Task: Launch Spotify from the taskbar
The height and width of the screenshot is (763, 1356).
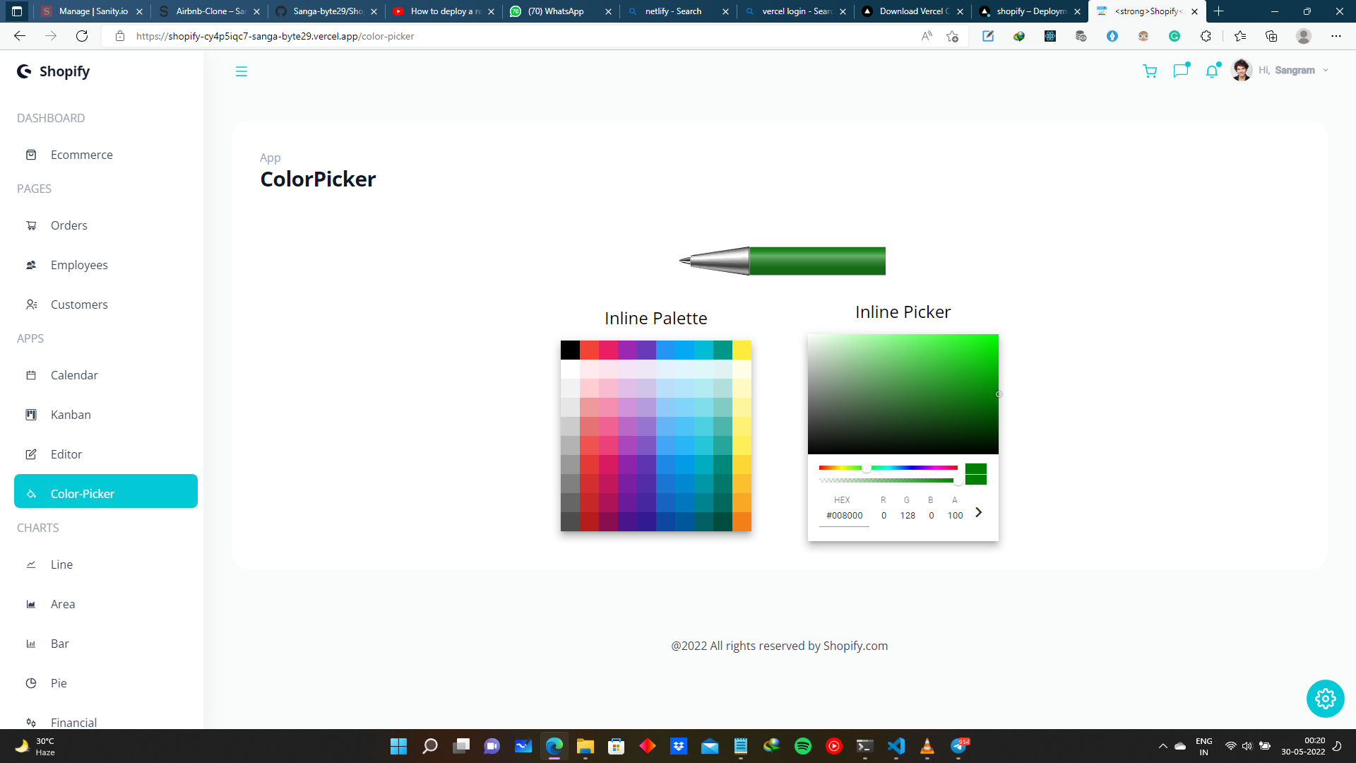Action: 804,746
